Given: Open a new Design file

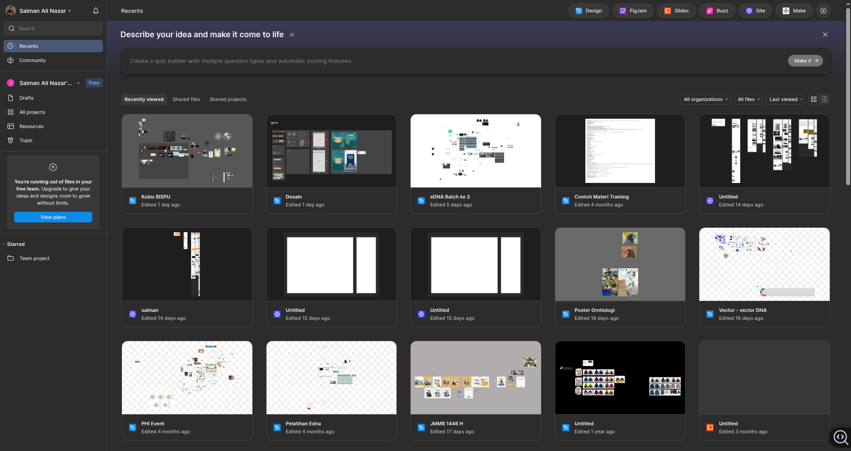Looking at the screenshot, I should [x=588, y=10].
